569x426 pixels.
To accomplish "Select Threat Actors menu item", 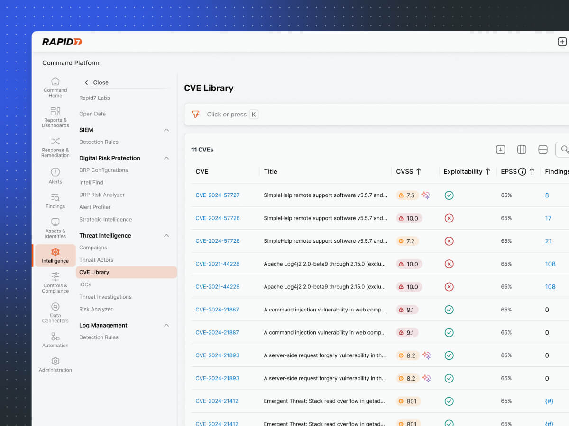I will 96,260.
